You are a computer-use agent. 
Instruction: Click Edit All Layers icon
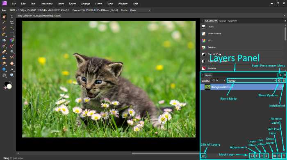point(203,156)
